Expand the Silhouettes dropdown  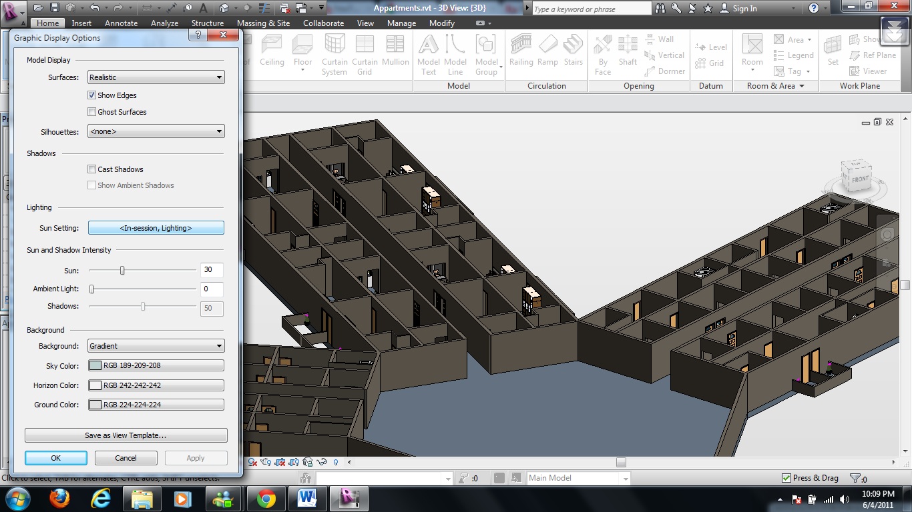(x=156, y=132)
